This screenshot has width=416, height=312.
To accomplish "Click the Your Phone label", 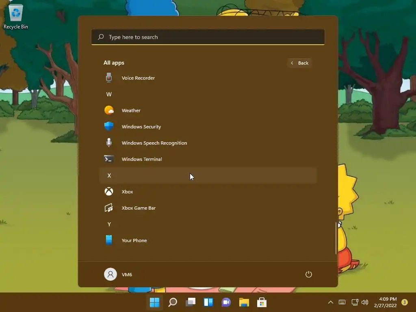I will pos(134,240).
